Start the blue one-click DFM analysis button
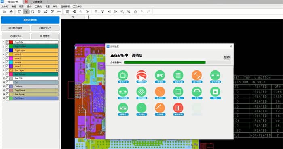Image resolution: width=283 pixels, height=149 pixels. (30, 20)
